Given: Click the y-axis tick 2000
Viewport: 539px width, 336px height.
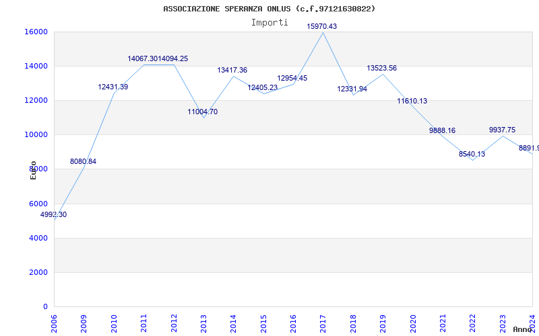Looking at the screenshot, I should [x=38, y=272].
